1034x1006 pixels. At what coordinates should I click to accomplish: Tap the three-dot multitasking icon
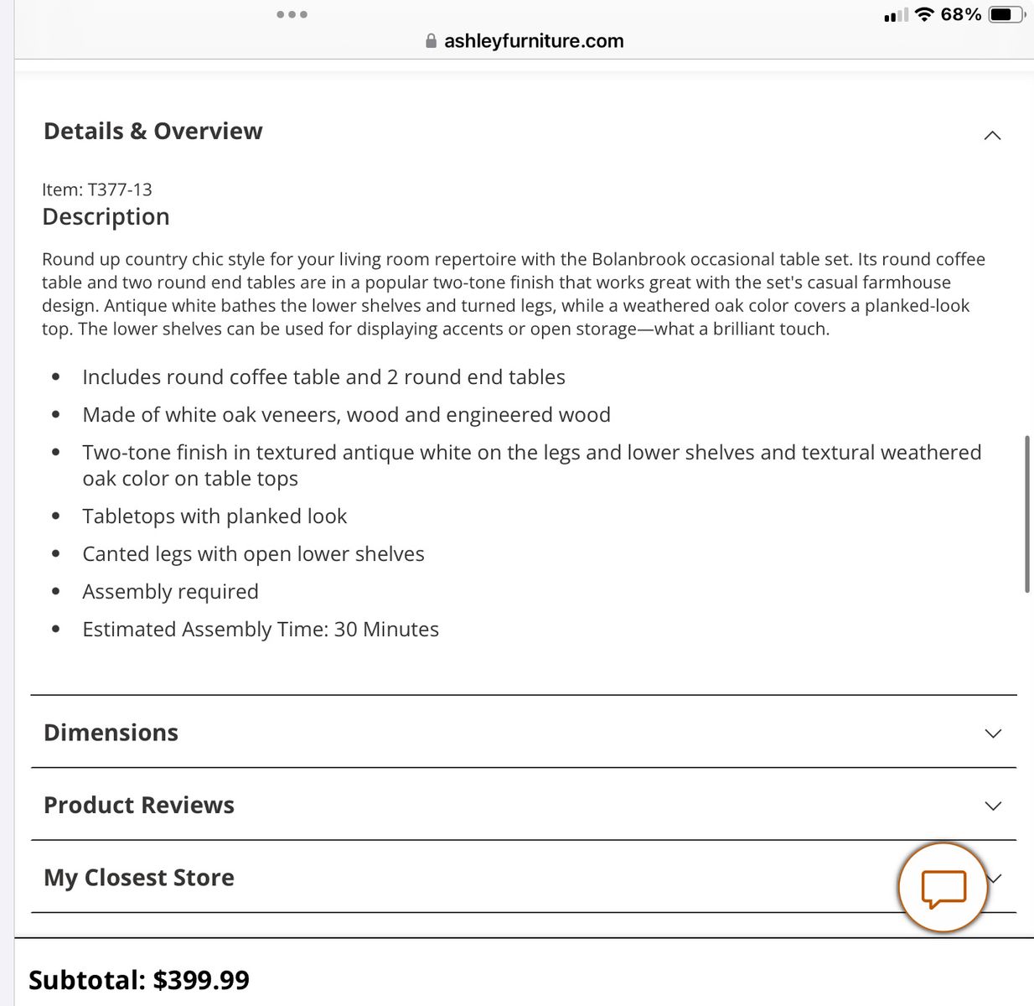[292, 14]
